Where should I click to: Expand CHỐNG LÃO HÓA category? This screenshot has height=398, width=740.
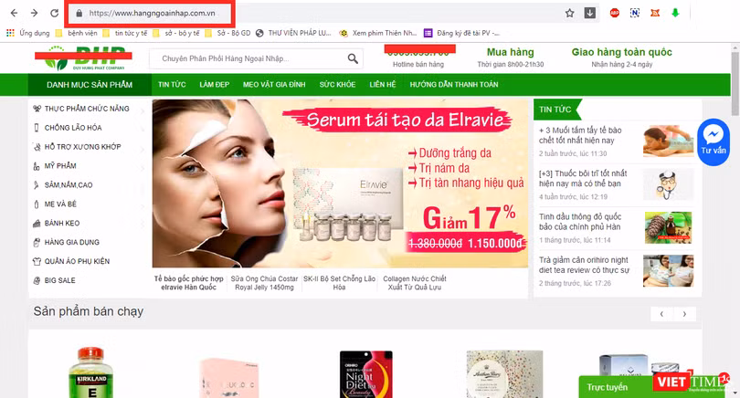89,128
